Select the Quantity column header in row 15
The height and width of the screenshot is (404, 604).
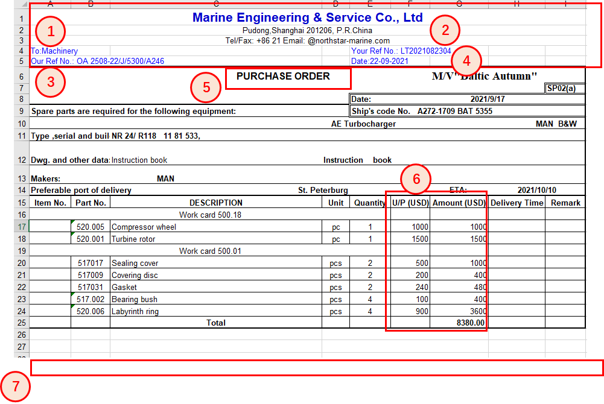(x=369, y=203)
